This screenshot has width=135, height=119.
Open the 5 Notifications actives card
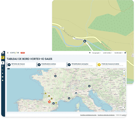(52, 65)
